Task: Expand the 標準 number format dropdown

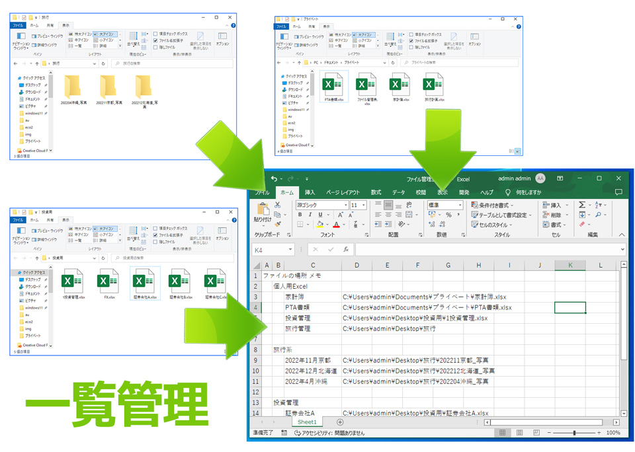Action: point(460,204)
